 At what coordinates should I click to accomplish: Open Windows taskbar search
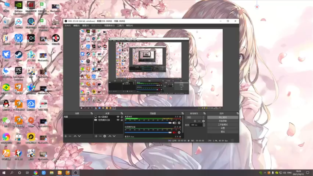tap(12, 173)
